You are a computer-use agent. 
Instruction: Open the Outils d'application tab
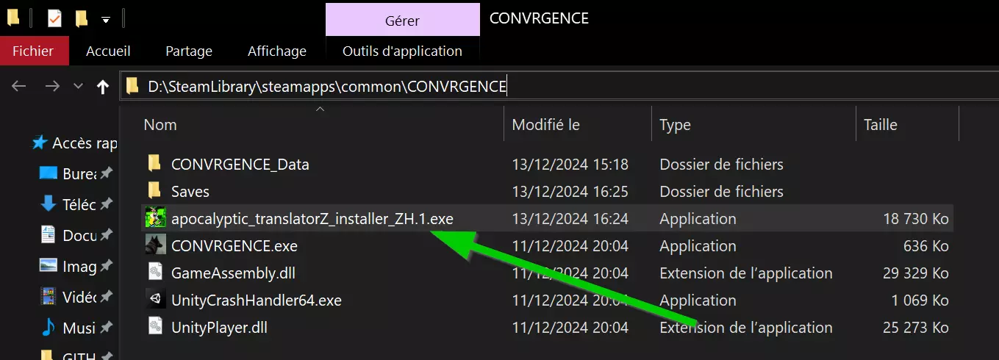pos(402,51)
